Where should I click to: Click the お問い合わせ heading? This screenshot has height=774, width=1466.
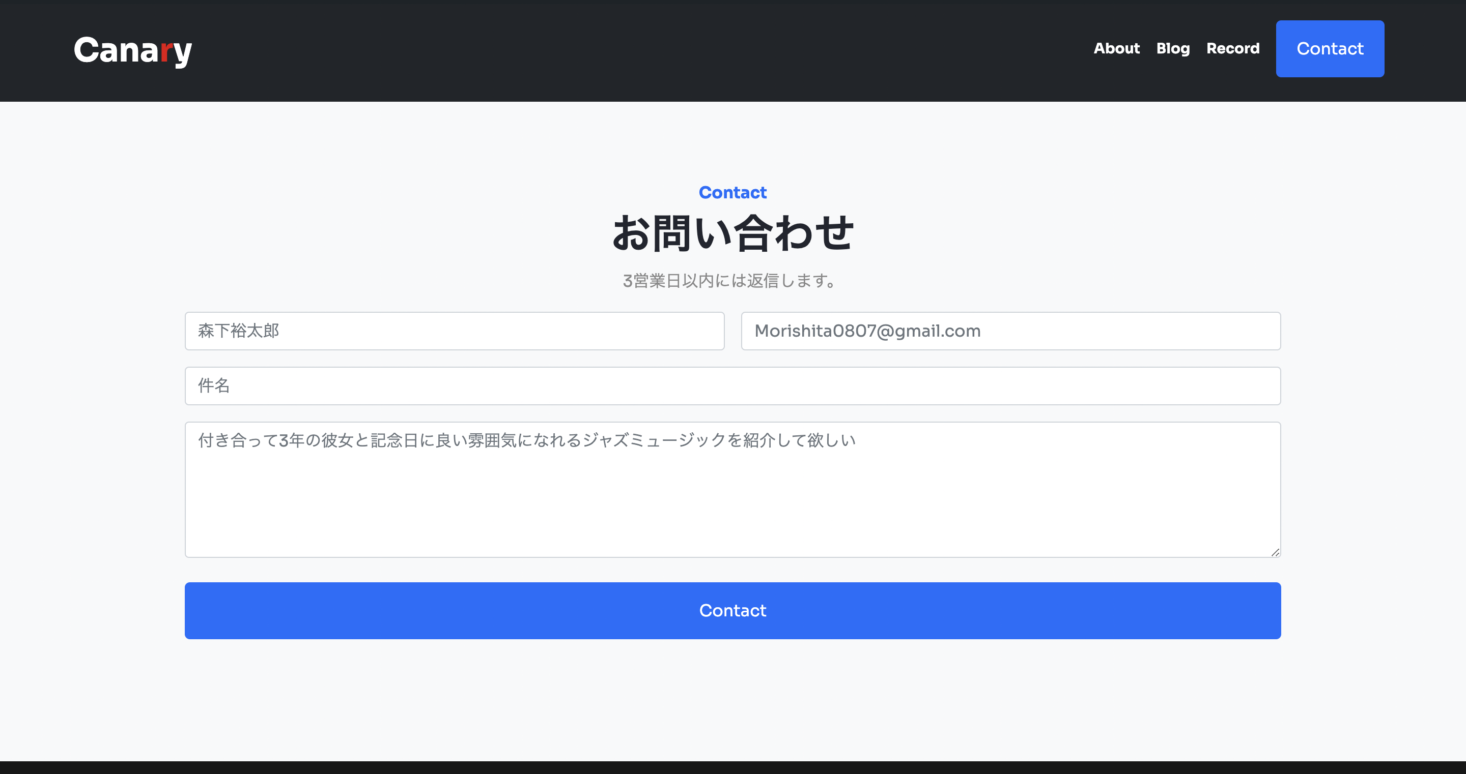tap(733, 233)
